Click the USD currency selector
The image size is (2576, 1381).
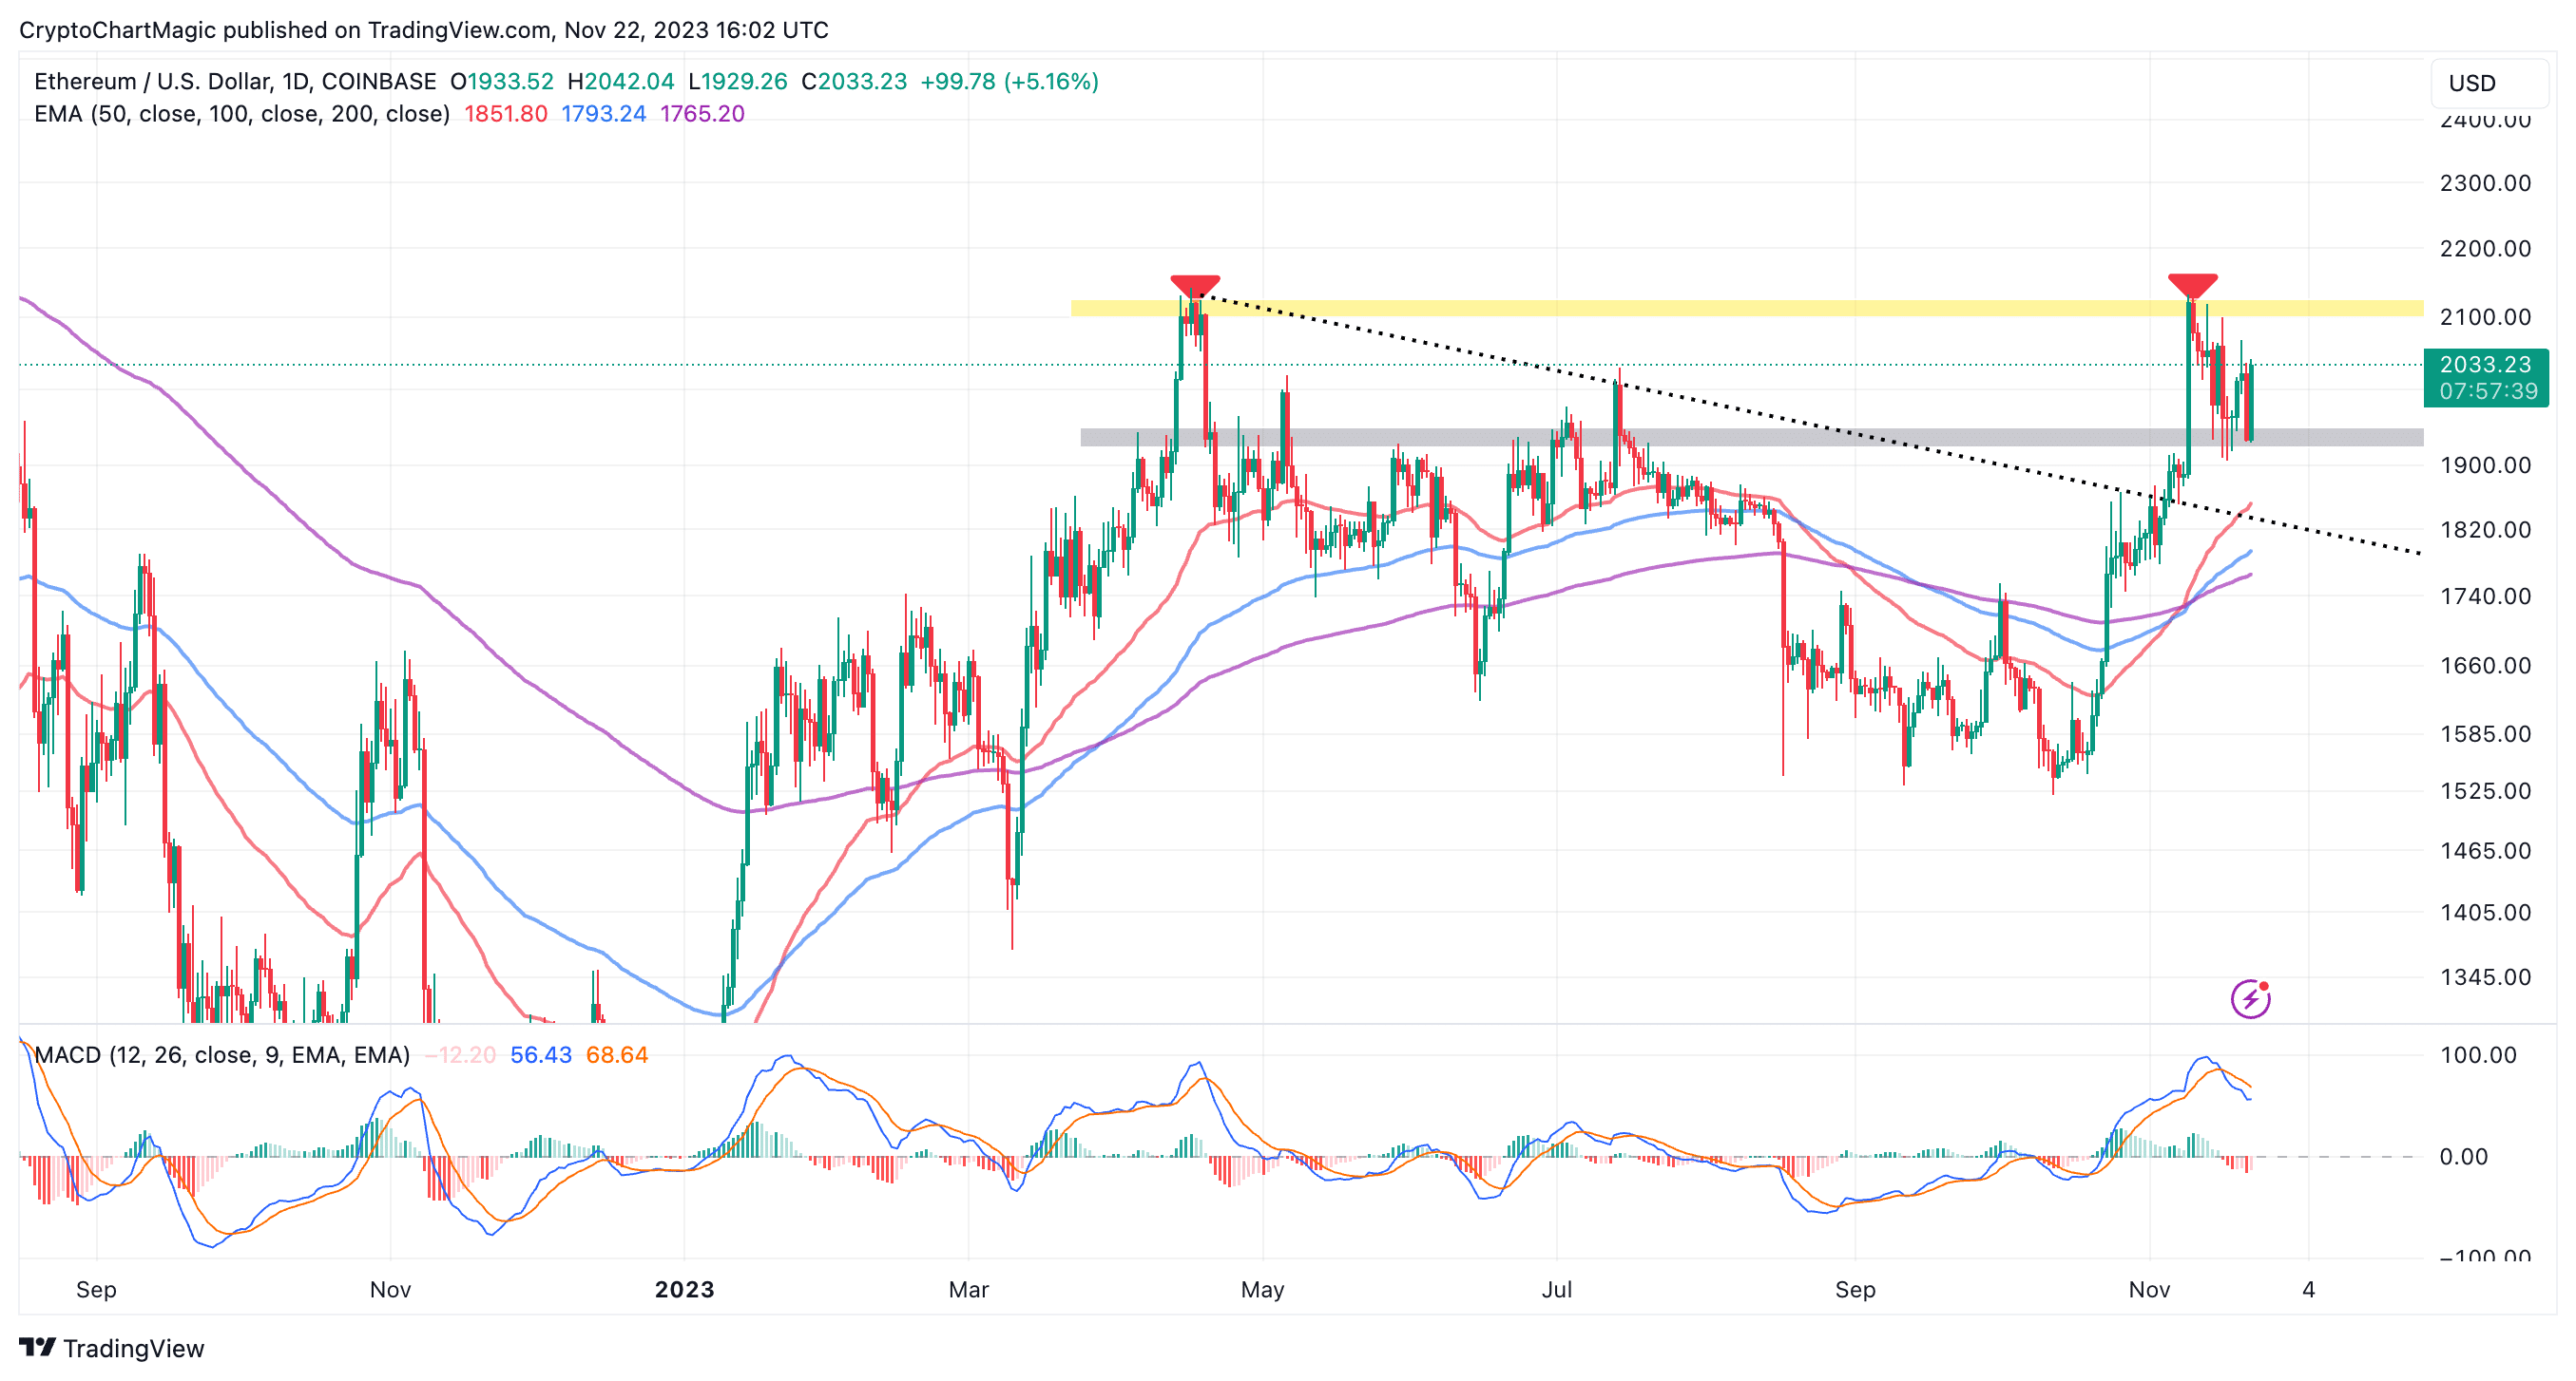[2489, 83]
